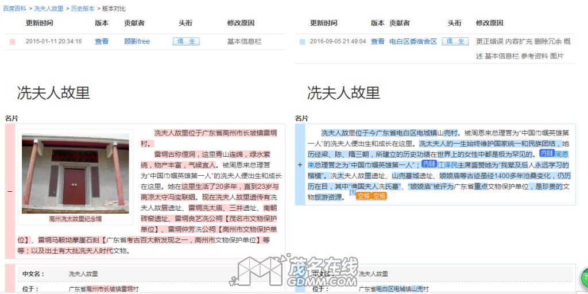The height and width of the screenshot is (294, 588).
Task: Open reference footnote [1] in the summary
Action: 353,192
